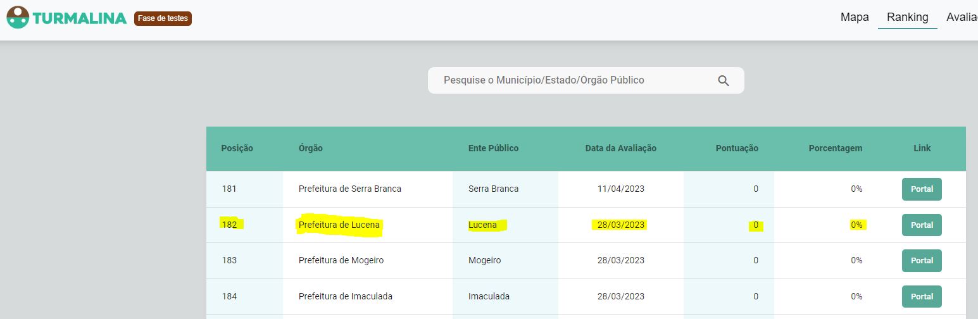The height and width of the screenshot is (319, 978).
Task: Open Portal link for Serra Branca
Action: point(922,189)
